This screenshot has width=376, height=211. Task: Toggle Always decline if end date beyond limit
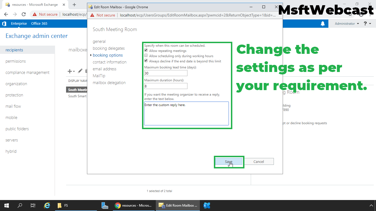[x=146, y=61]
